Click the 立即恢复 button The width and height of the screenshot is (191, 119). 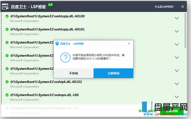(x=113, y=73)
